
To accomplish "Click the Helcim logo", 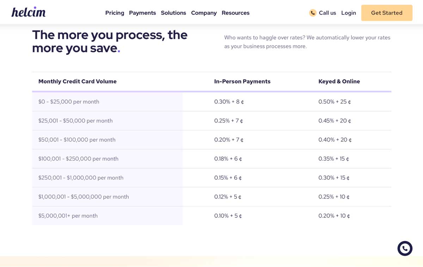I will click(28, 12).
